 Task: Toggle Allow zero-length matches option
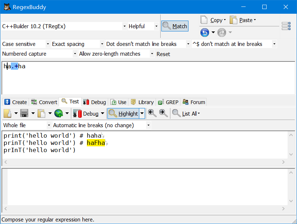pos(116,54)
